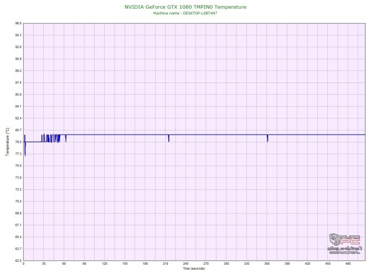
Task: Click the 82.4 temperature axis label
Action: tap(18, 118)
